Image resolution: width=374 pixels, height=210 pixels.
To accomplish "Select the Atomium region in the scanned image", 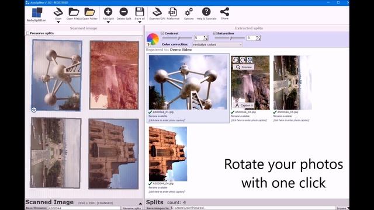I will coord(57,75).
